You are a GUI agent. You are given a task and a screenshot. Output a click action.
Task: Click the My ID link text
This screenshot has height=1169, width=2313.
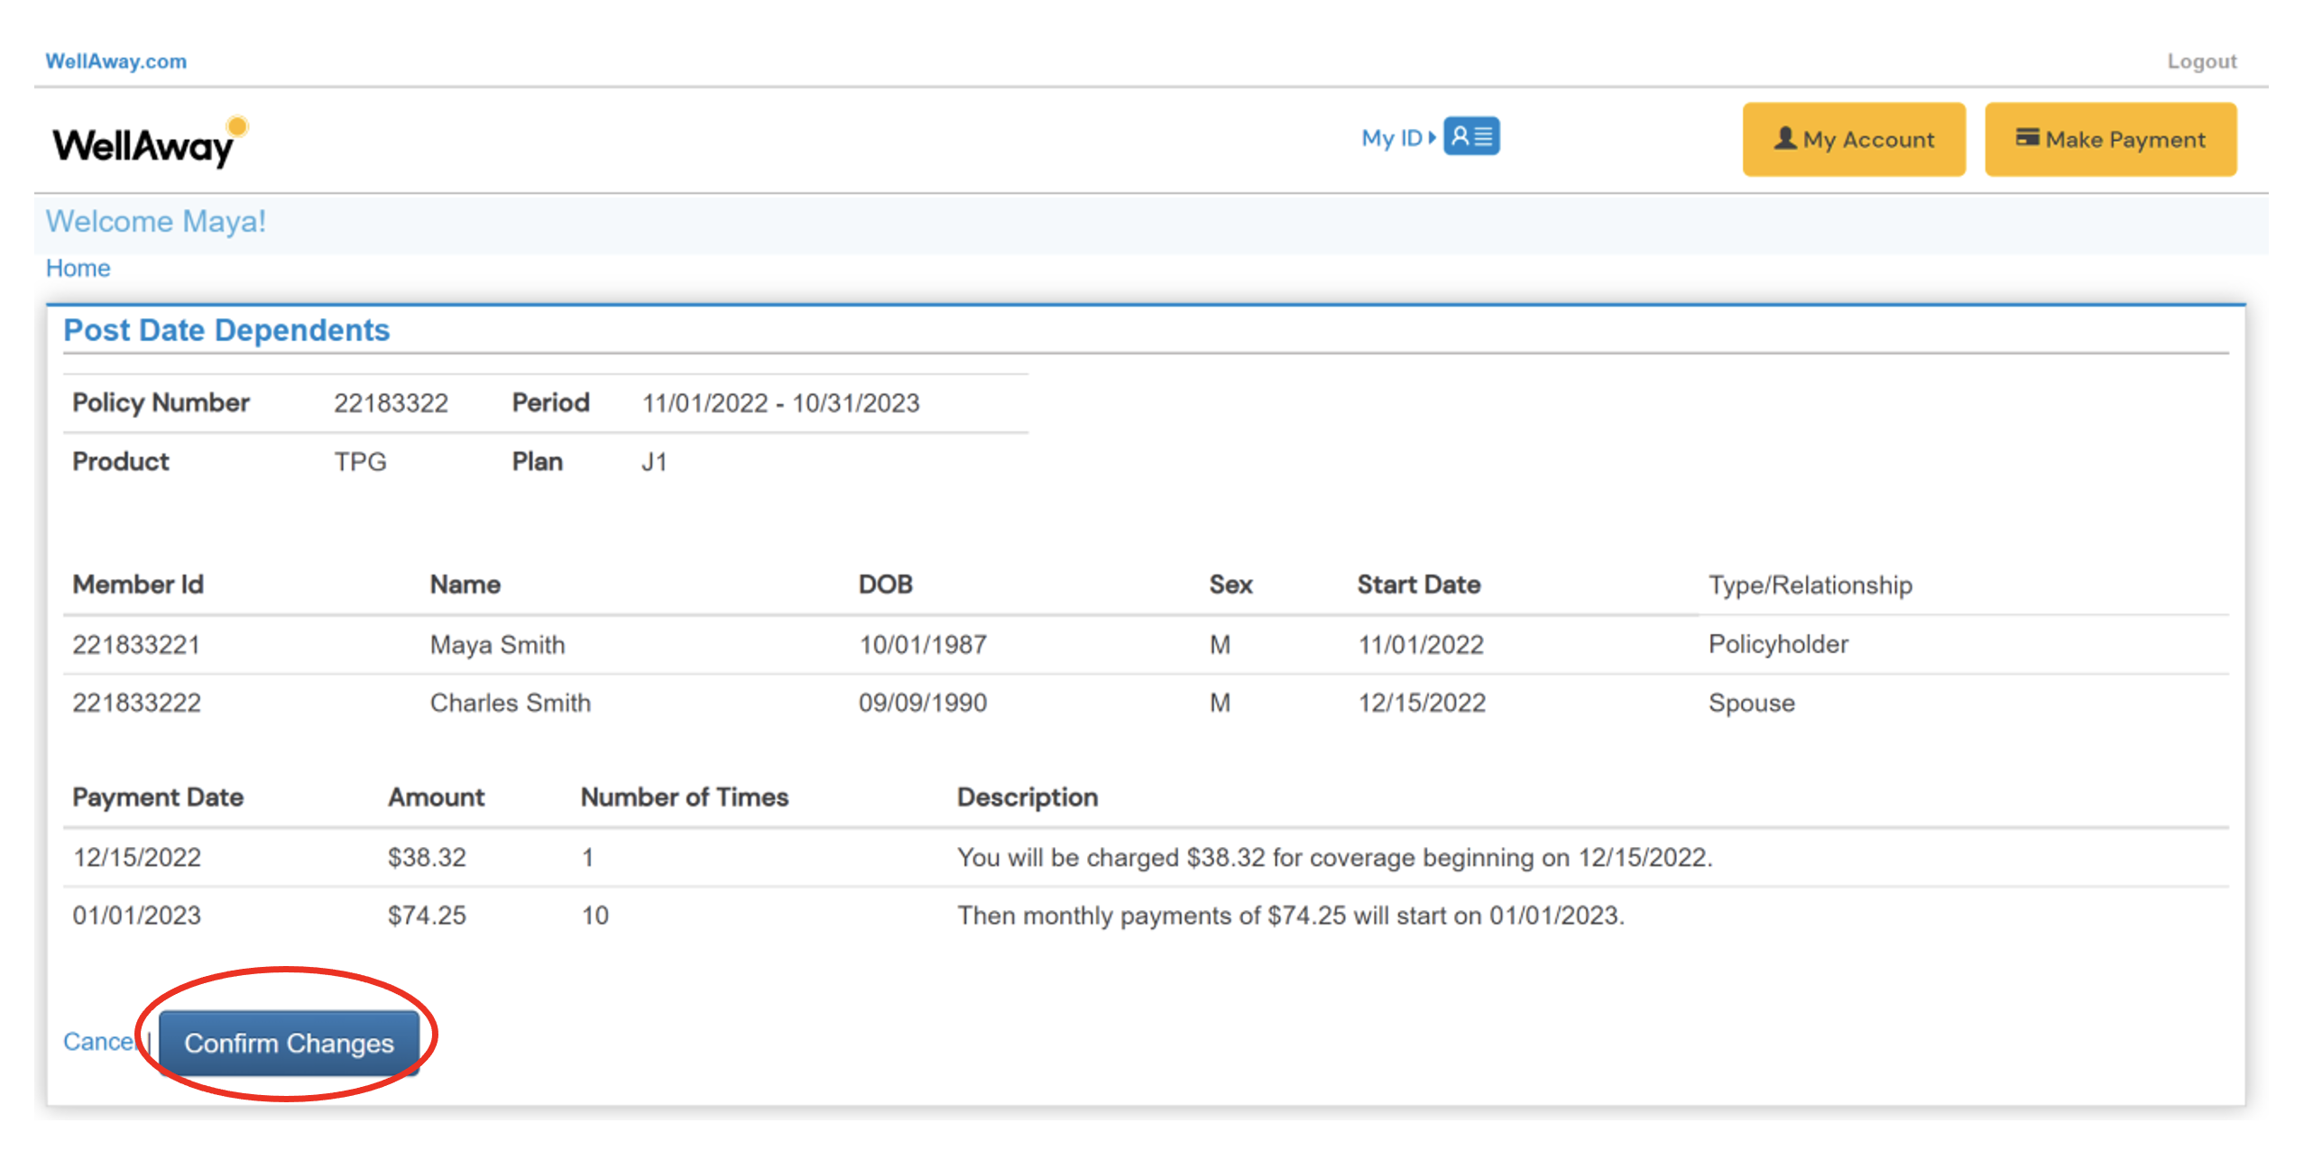pos(1391,138)
